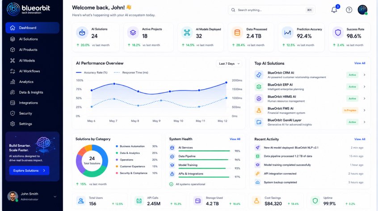Screen dimensions: 378x211
Task: Click the AI Solutions stat card icon
Action: point(82,33)
